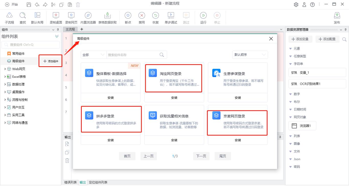The width and height of the screenshot is (349, 186).
Task: Click the 恢复 restore icon
Action: [x=156, y=15]
